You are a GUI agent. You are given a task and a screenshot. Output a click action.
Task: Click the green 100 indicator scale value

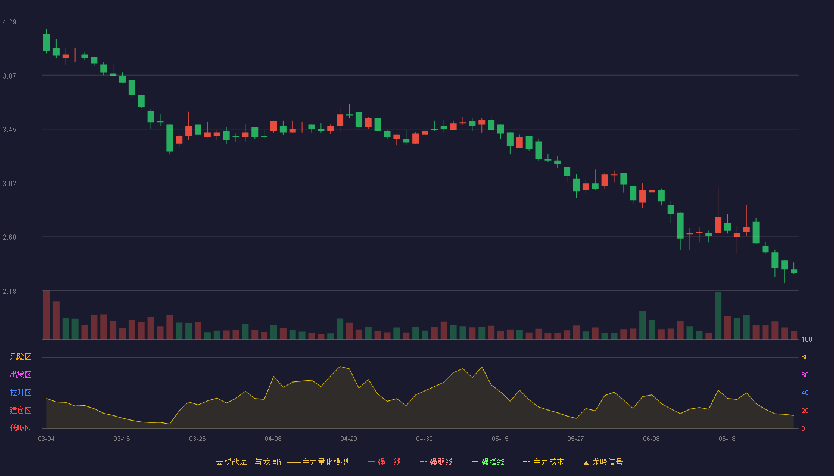click(807, 340)
